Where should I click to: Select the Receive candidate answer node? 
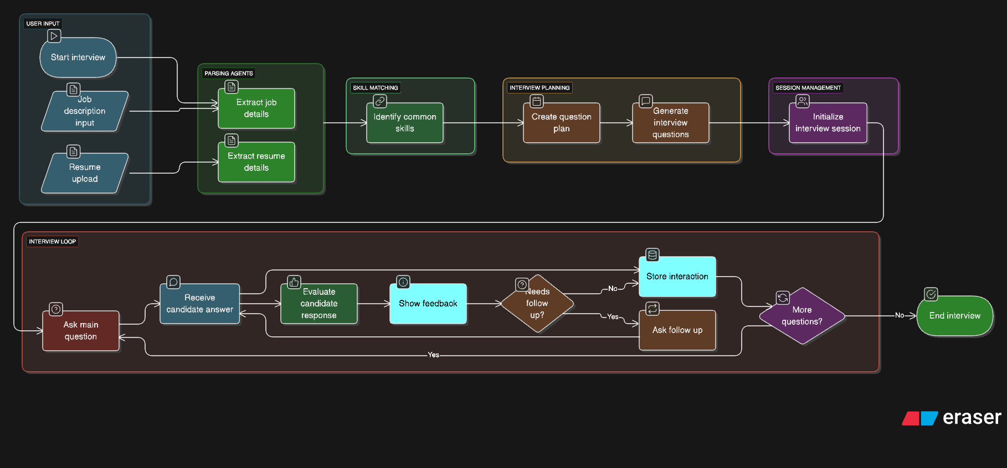coord(200,304)
